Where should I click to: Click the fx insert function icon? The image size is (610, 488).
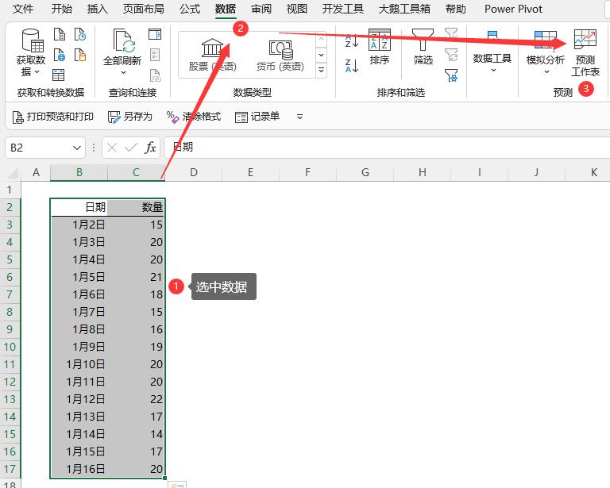[150, 148]
